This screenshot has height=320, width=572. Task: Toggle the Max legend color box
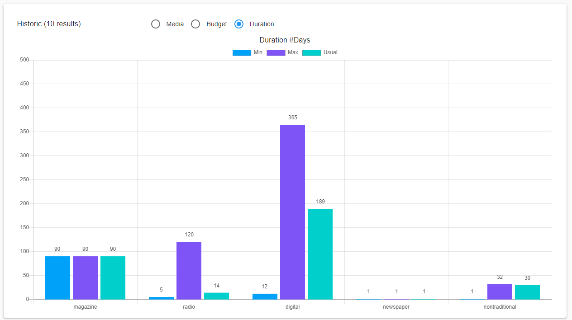coord(276,52)
